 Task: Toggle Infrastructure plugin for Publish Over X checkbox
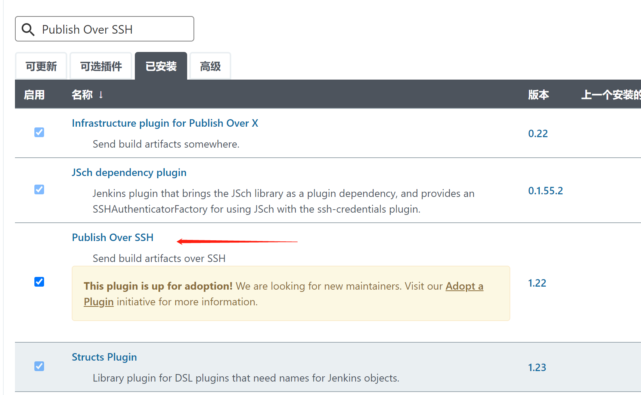(39, 132)
